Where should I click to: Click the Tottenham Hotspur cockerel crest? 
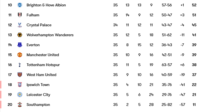coord(19,65)
